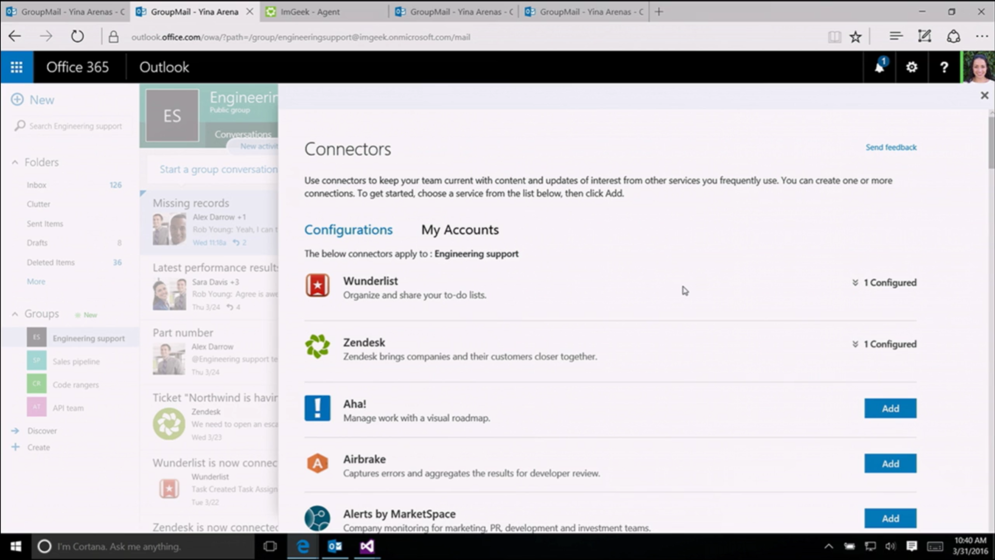The image size is (995, 560).
Task: Expand Zendesk 1 Configured details
Action: (884, 344)
